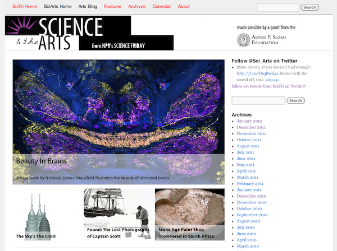
Task: Open February 2011 archive
Action: (250, 183)
